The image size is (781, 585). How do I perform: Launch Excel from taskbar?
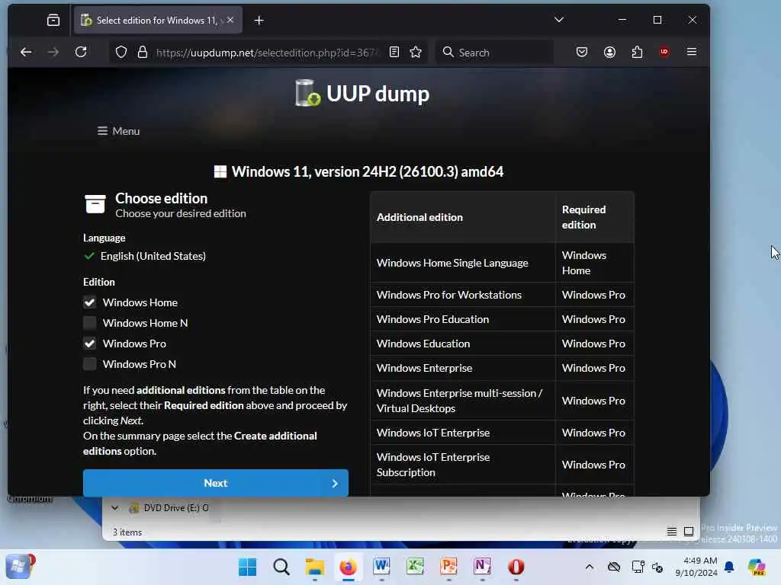415,567
